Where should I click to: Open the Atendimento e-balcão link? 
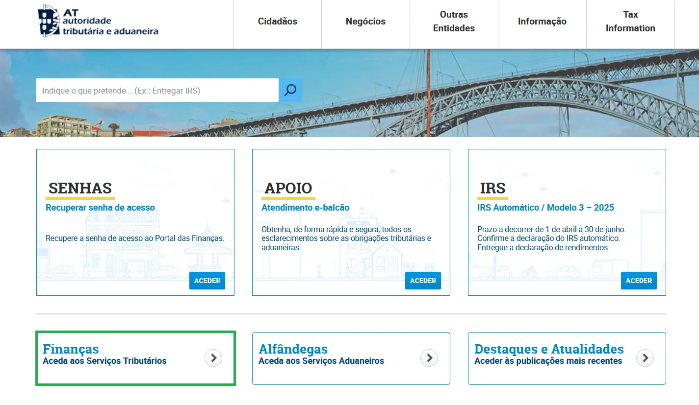click(x=305, y=208)
